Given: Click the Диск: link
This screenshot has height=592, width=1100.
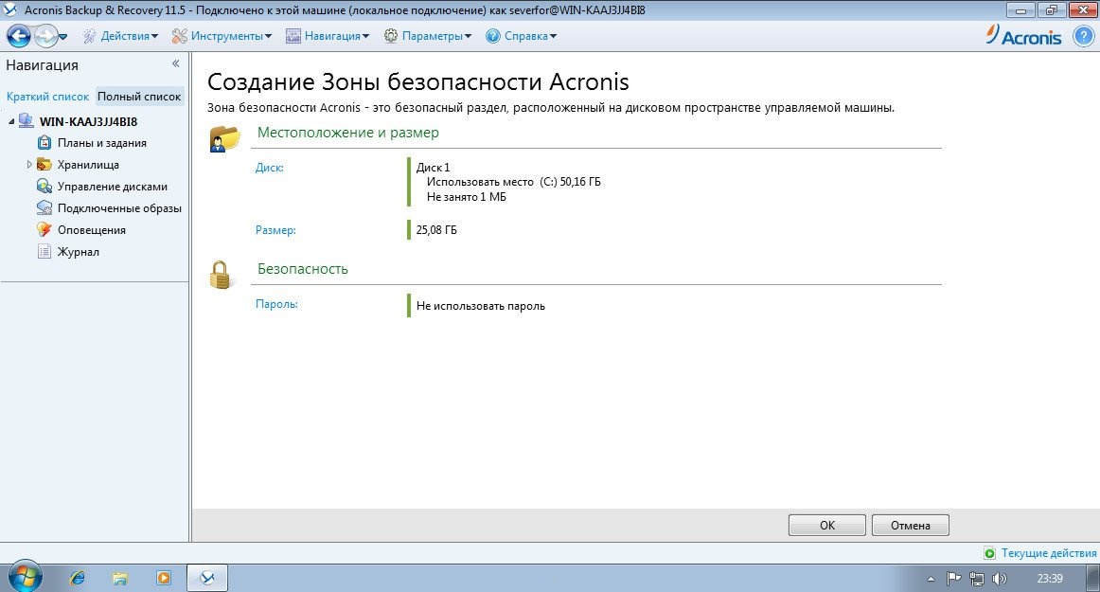Looking at the screenshot, I should pos(270,167).
